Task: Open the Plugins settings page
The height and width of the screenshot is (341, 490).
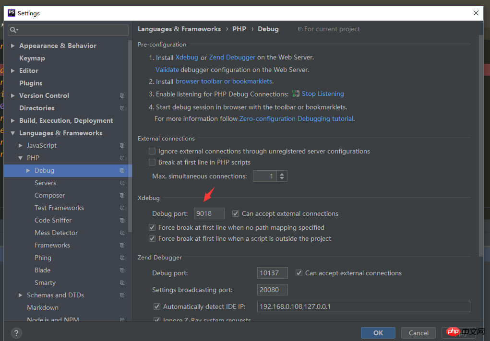Action: 31,83
